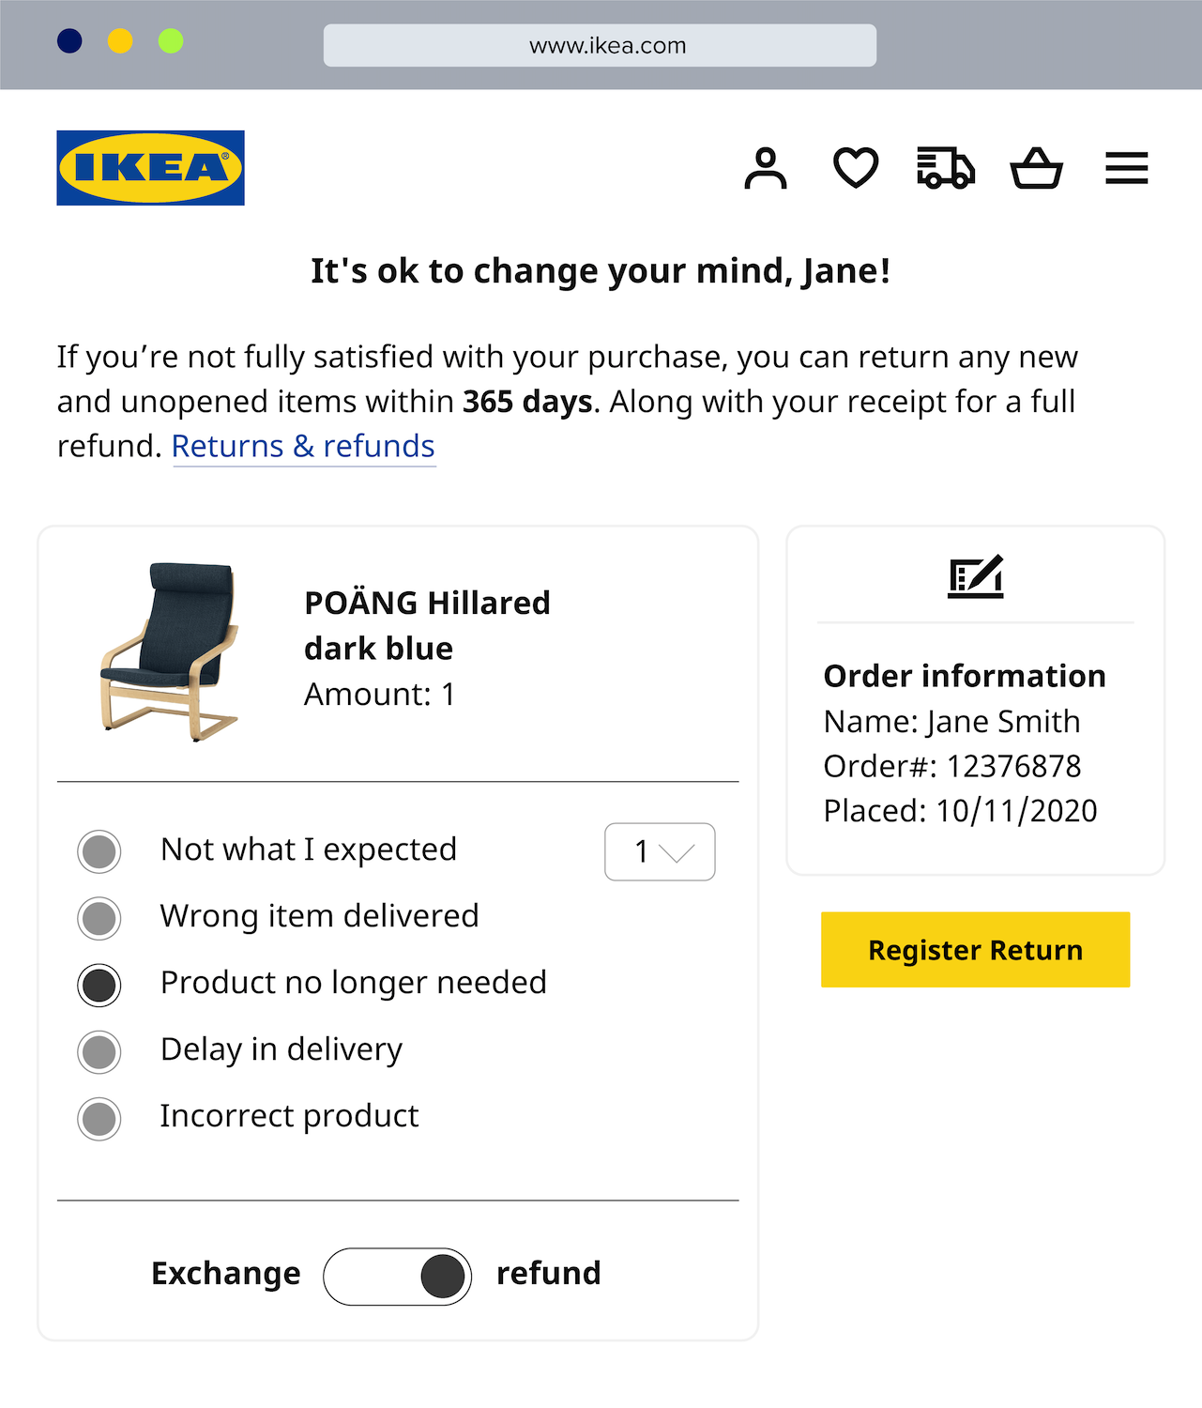Follow the "Returns & refunds" link
The width and height of the screenshot is (1202, 1408).
click(303, 446)
